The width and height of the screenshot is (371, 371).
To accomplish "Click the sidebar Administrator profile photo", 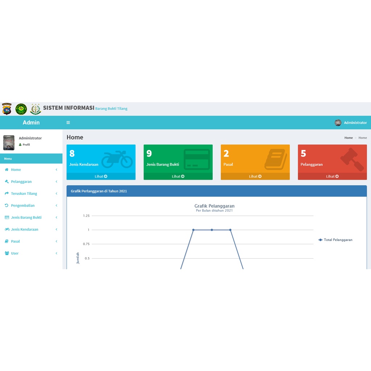I will pos(9,143).
